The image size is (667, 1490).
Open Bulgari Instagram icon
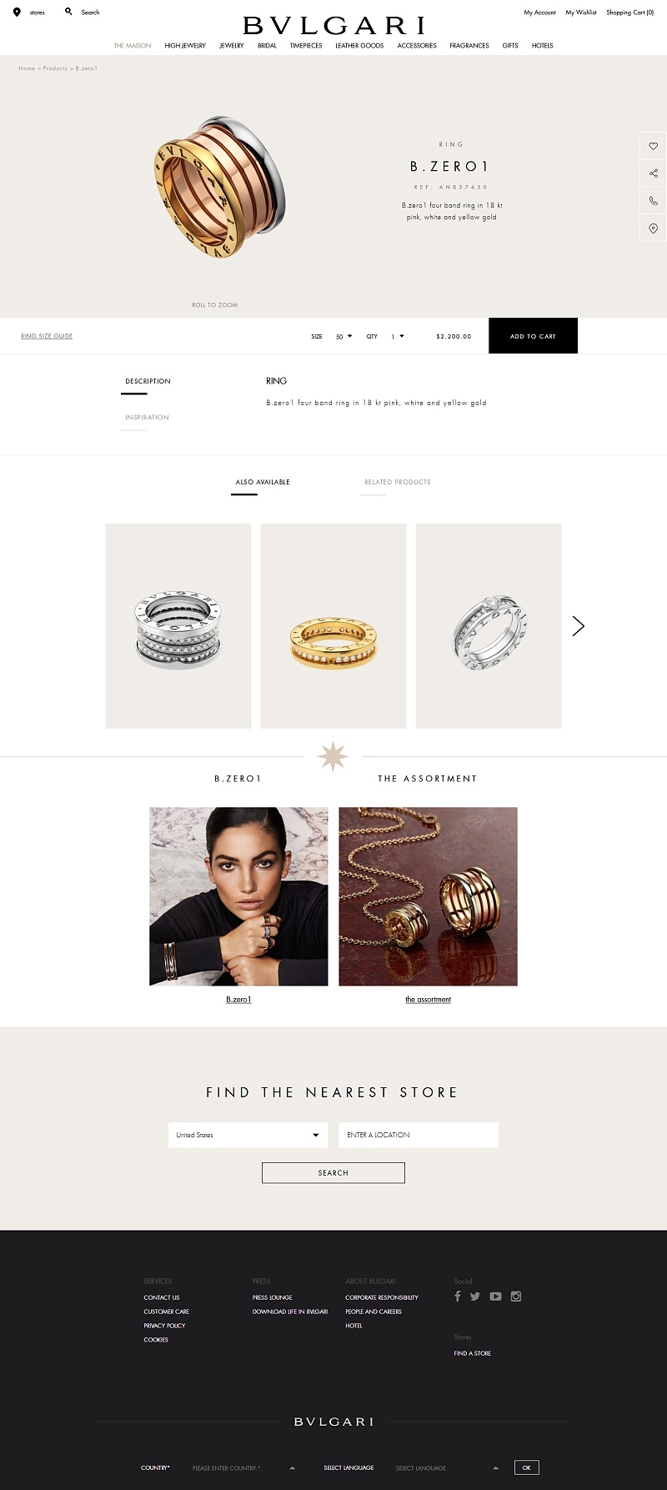coord(516,1297)
